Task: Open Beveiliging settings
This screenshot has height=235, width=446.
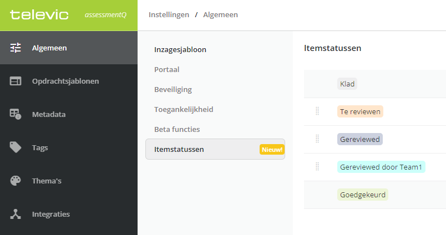Action: 173,89
